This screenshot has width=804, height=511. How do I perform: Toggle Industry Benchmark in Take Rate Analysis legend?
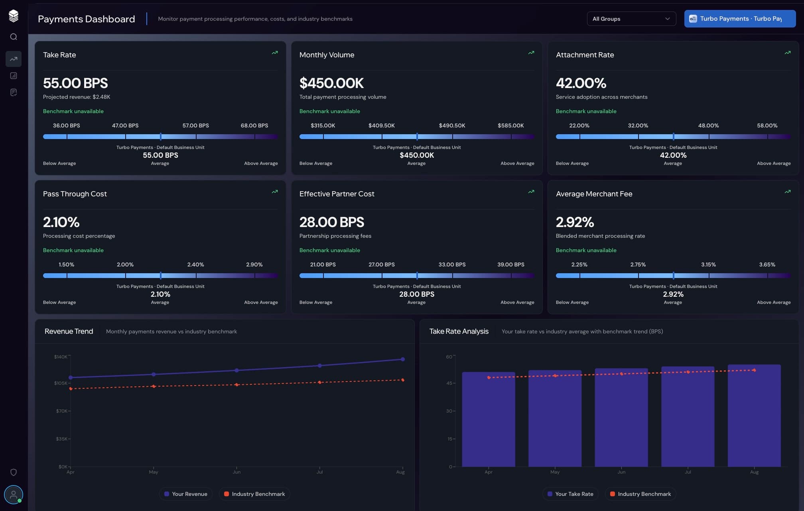point(640,494)
